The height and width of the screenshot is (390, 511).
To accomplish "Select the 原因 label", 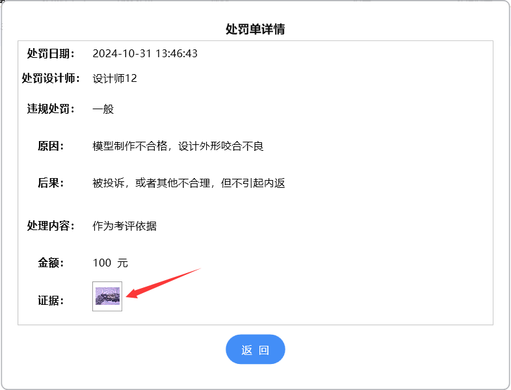I will 51,146.
